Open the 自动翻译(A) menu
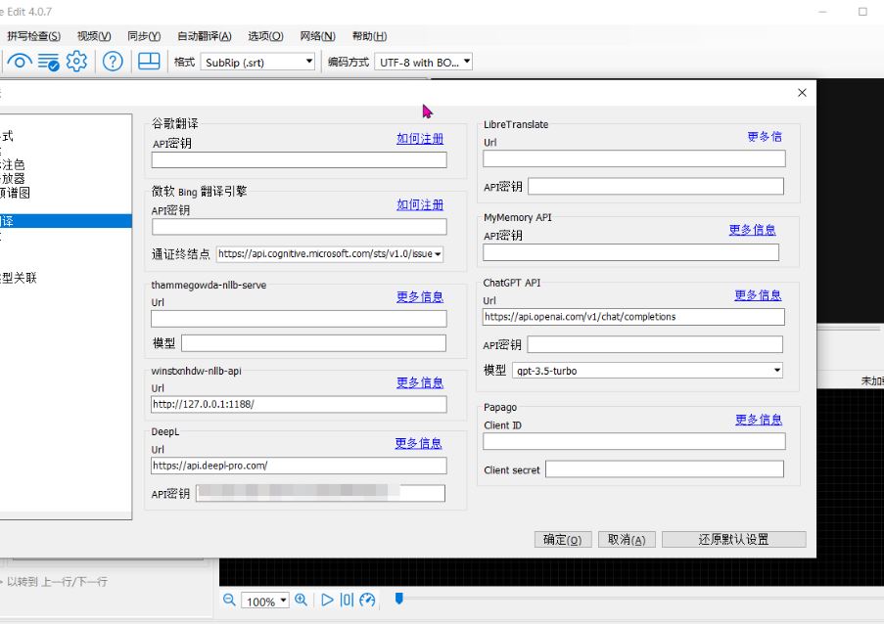 205,36
